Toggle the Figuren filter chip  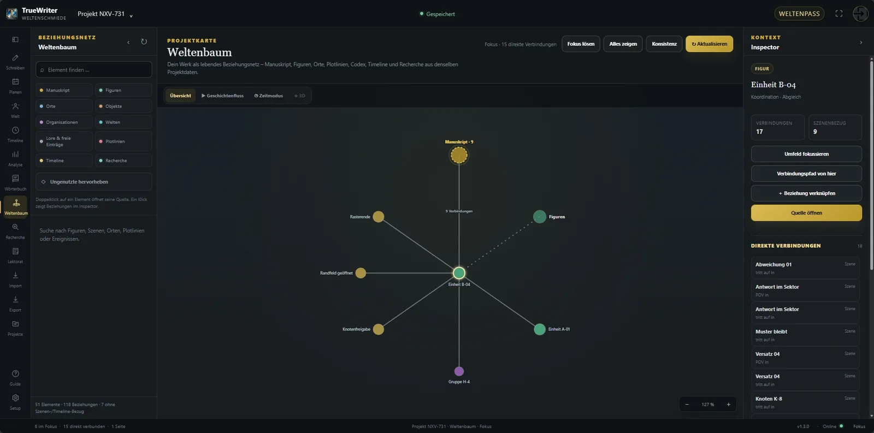pos(123,90)
